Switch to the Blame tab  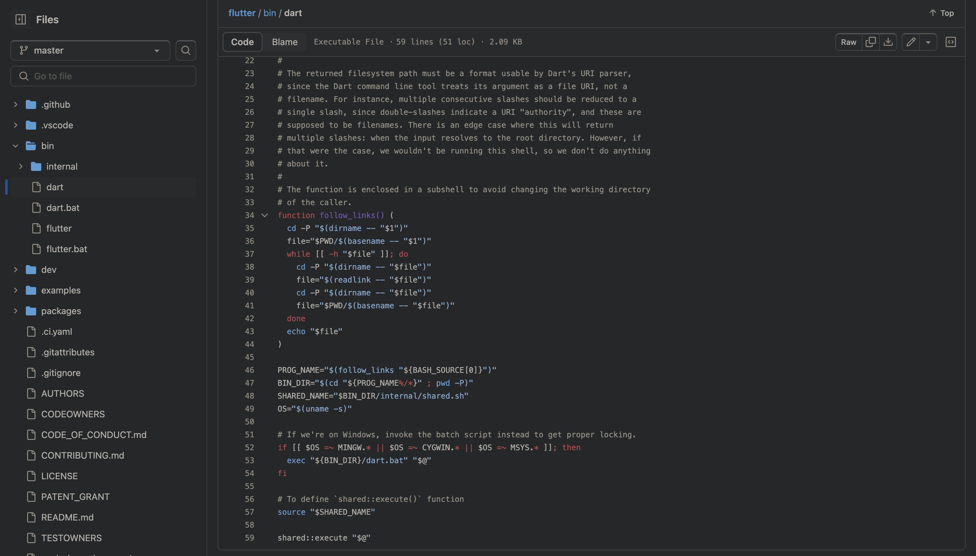click(x=284, y=42)
